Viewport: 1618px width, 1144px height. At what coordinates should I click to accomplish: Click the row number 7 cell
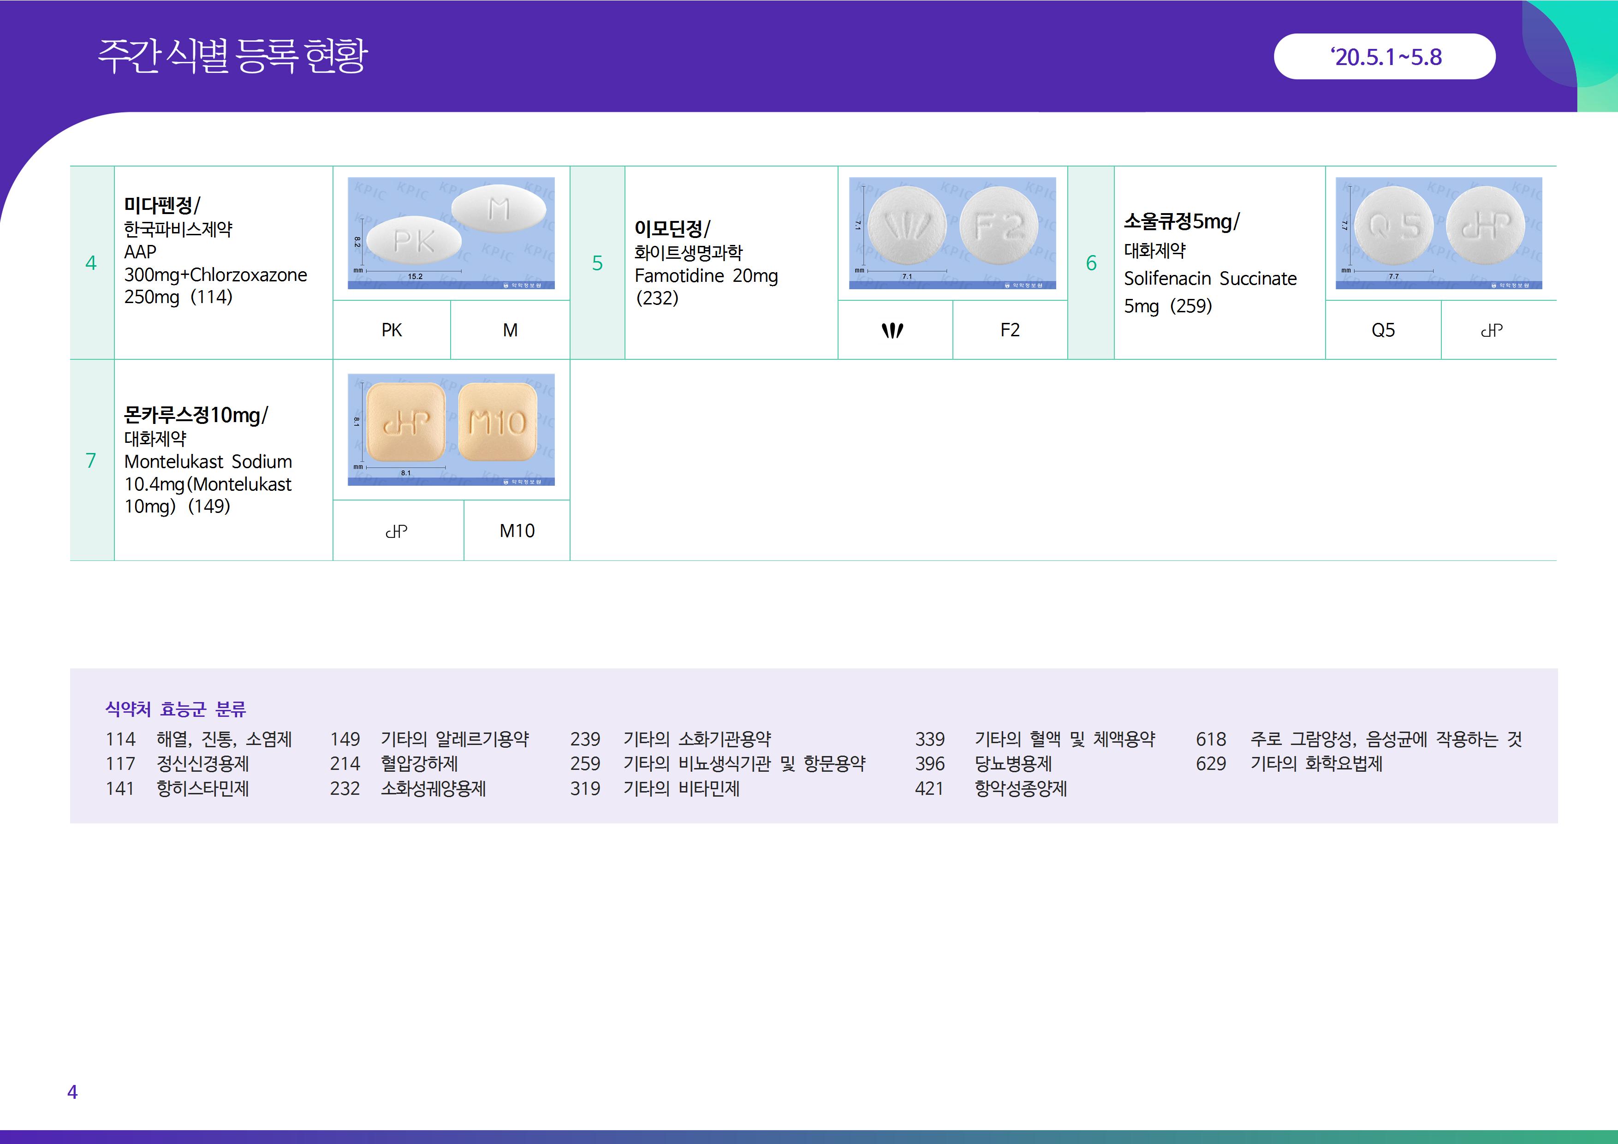(x=91, y=460)
